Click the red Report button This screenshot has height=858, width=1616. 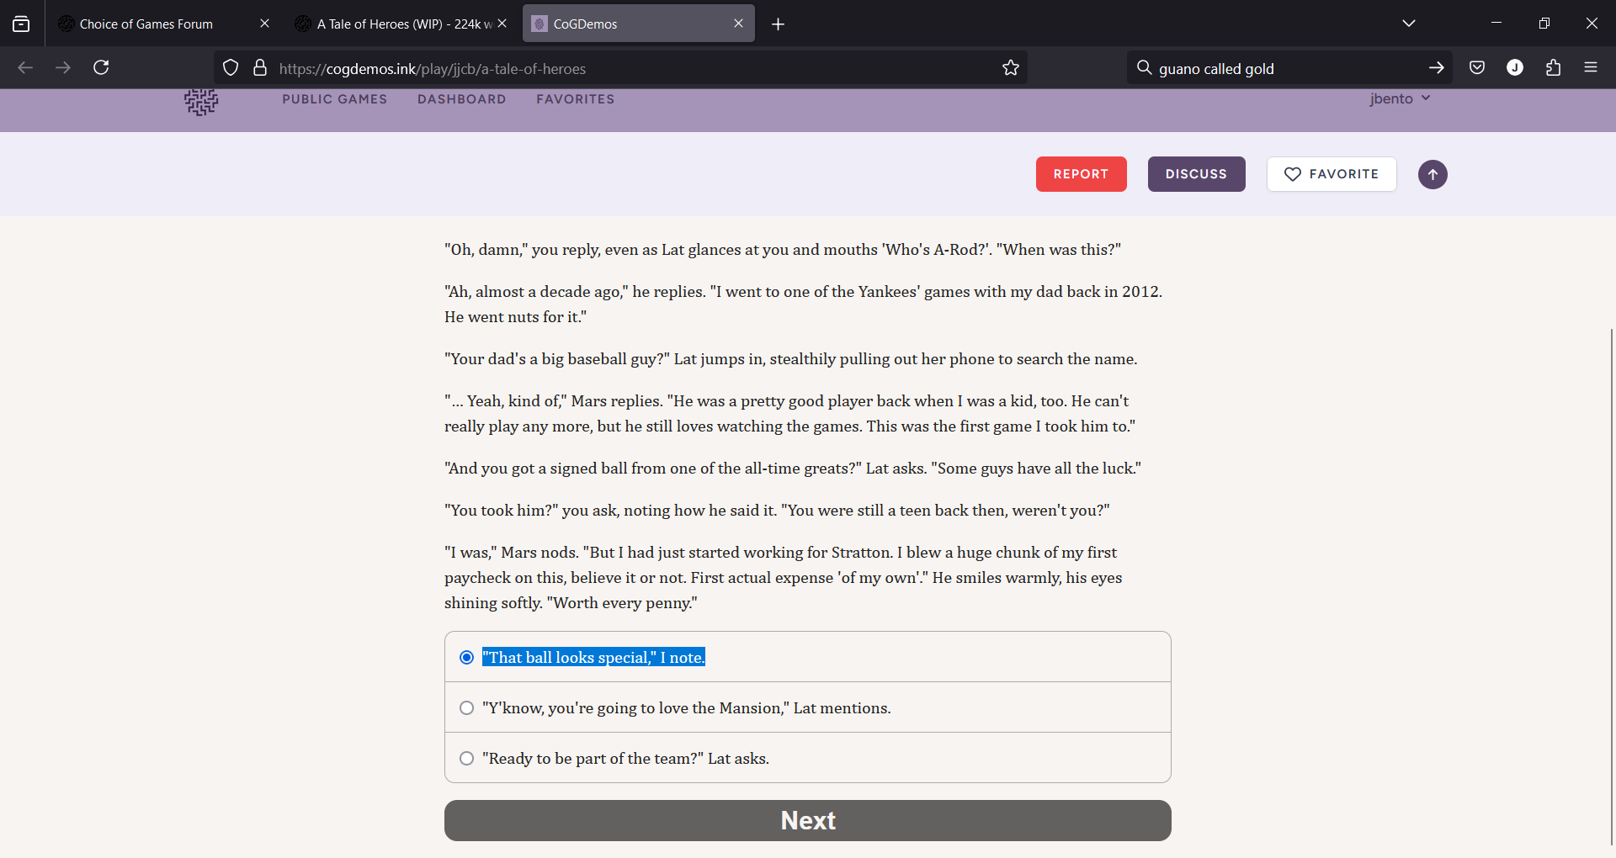(1081, 174)
